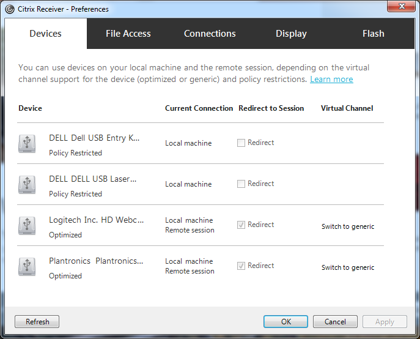420x339 pixels.
Task: Click Switch to generic for Logitech webcam
Action: 348,226
